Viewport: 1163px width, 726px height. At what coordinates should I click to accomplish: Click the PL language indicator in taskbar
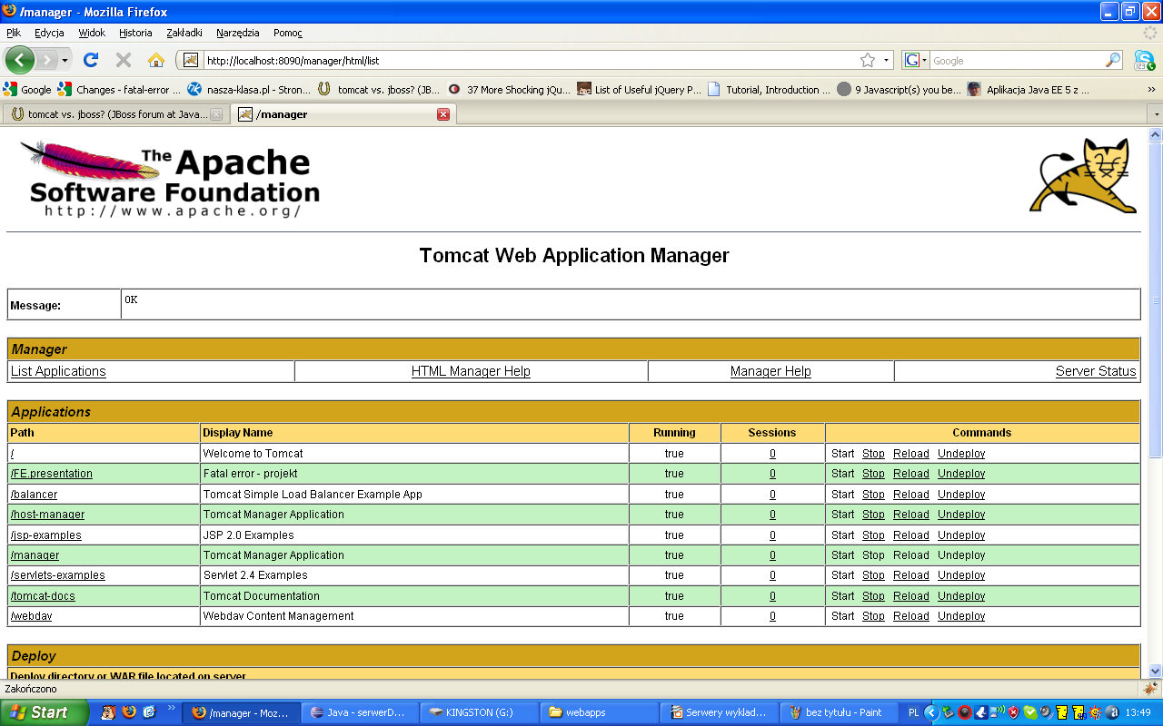(913, 712)
